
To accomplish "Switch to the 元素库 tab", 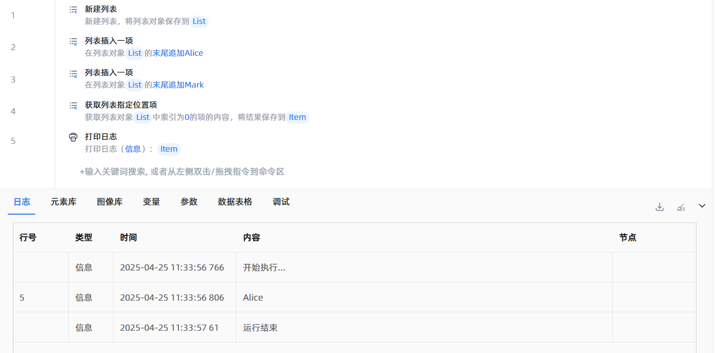I will coord(63,202).
